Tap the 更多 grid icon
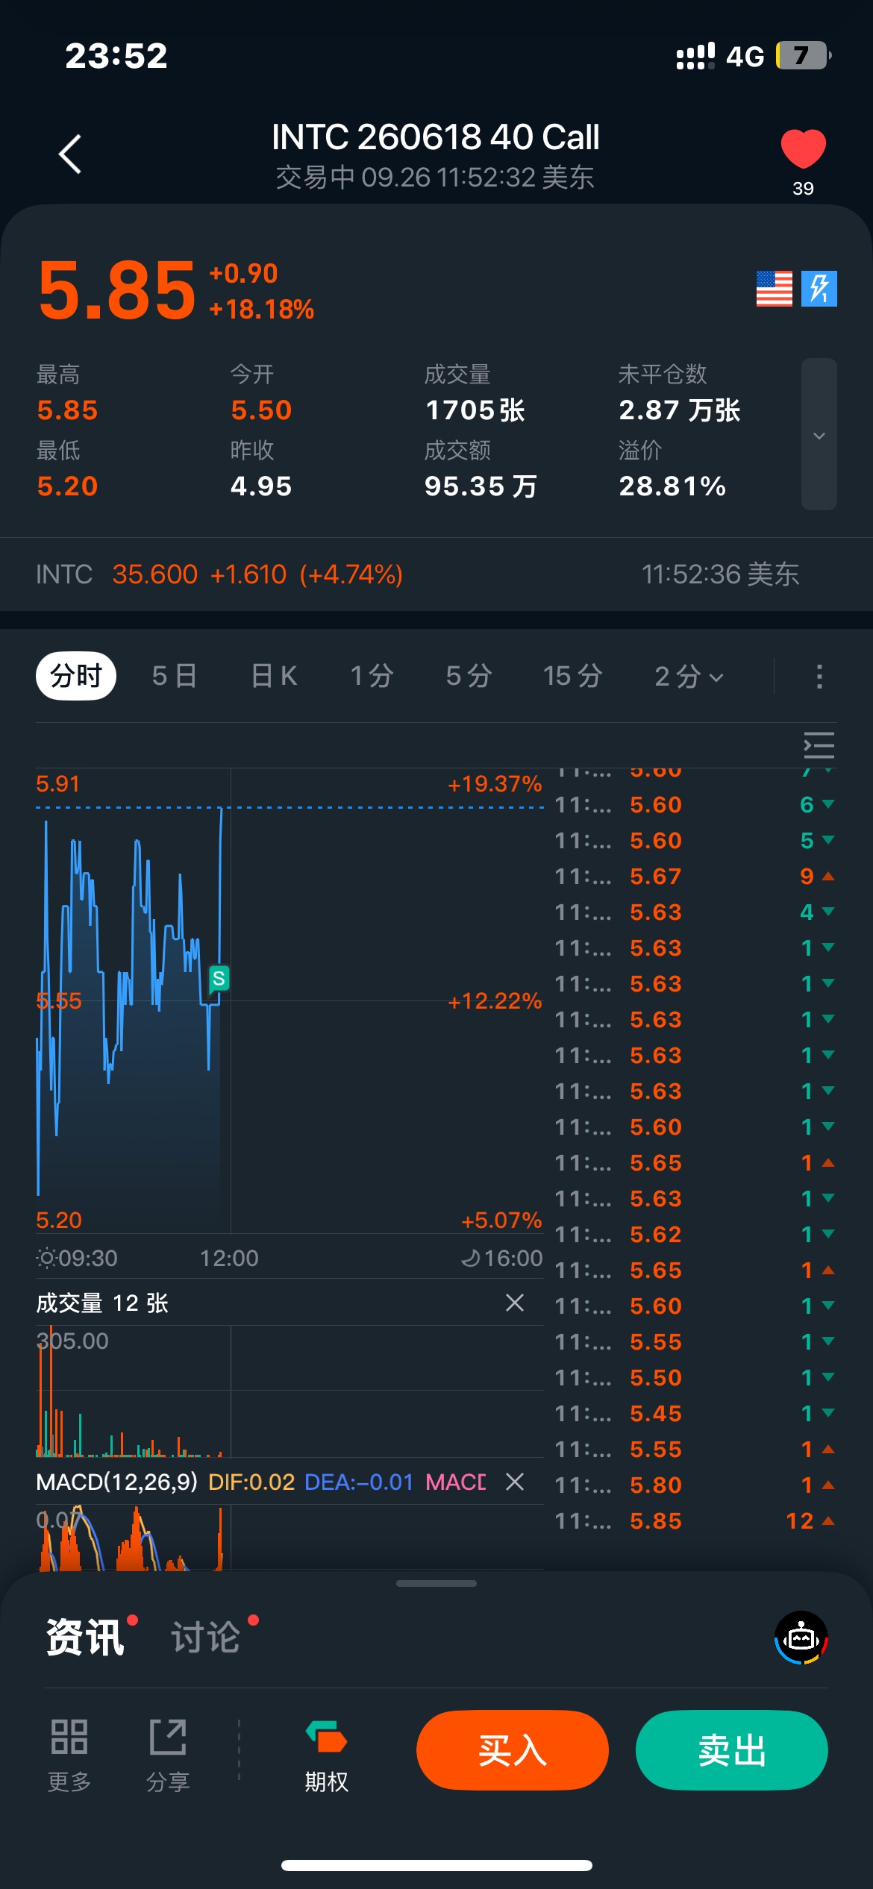This screenshot has width=873, height=1889. point(69,1738)
